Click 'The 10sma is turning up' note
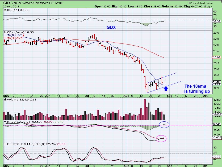The image size is (222, 167). (197, 89)
